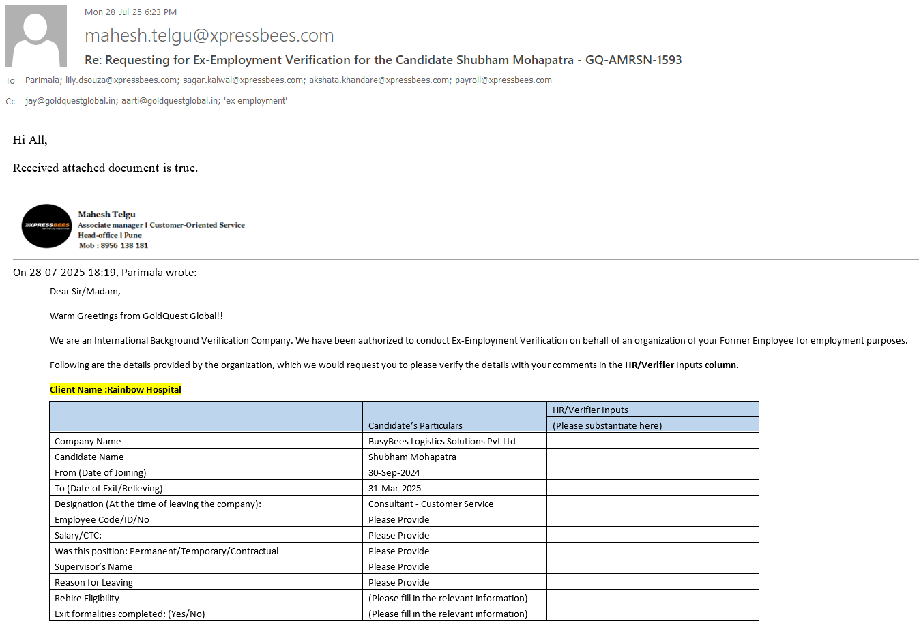The height and width of the screenshot is (621, 919).
Task: Click the verifier input cell for Employee Code/ID/No
Action: click(652, 519)
